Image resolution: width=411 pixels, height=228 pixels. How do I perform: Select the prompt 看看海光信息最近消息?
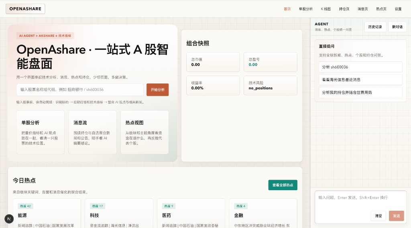coord(360,80)
